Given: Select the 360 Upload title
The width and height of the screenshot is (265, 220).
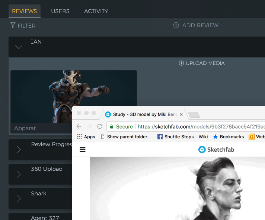Looking at the screenshot, I should (x=47, y=169).
